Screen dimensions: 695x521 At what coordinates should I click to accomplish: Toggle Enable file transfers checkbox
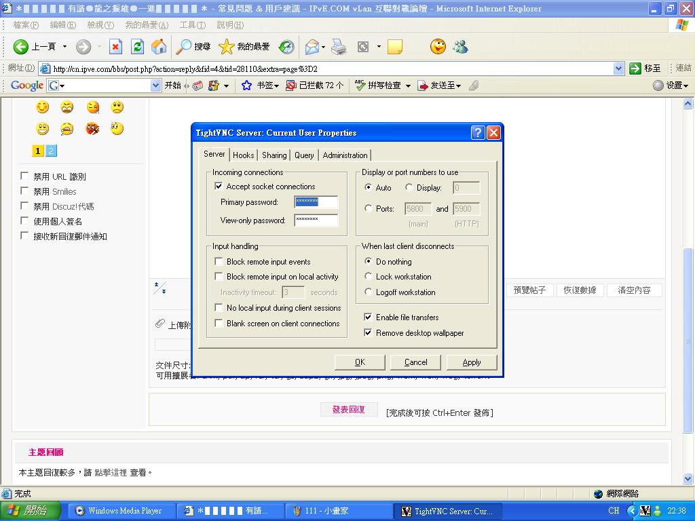point(368,317)
